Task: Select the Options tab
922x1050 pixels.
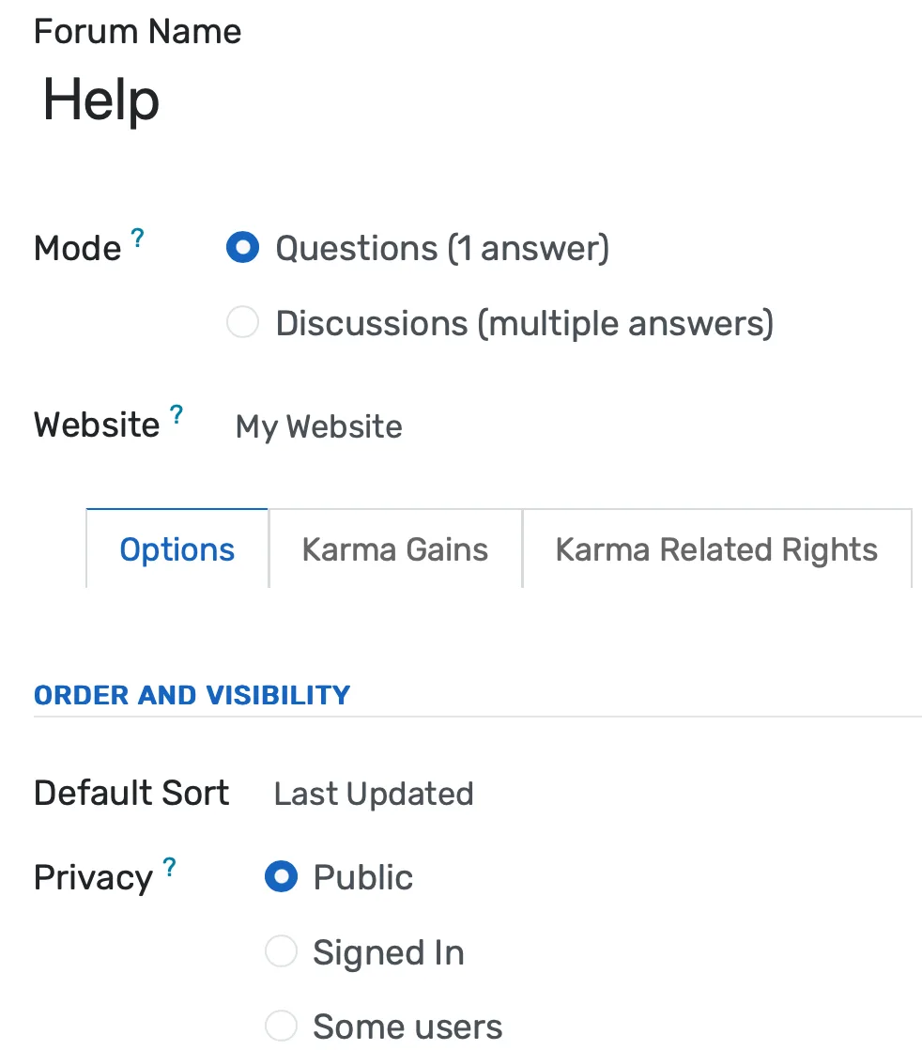Action: (x=177, y=548)
